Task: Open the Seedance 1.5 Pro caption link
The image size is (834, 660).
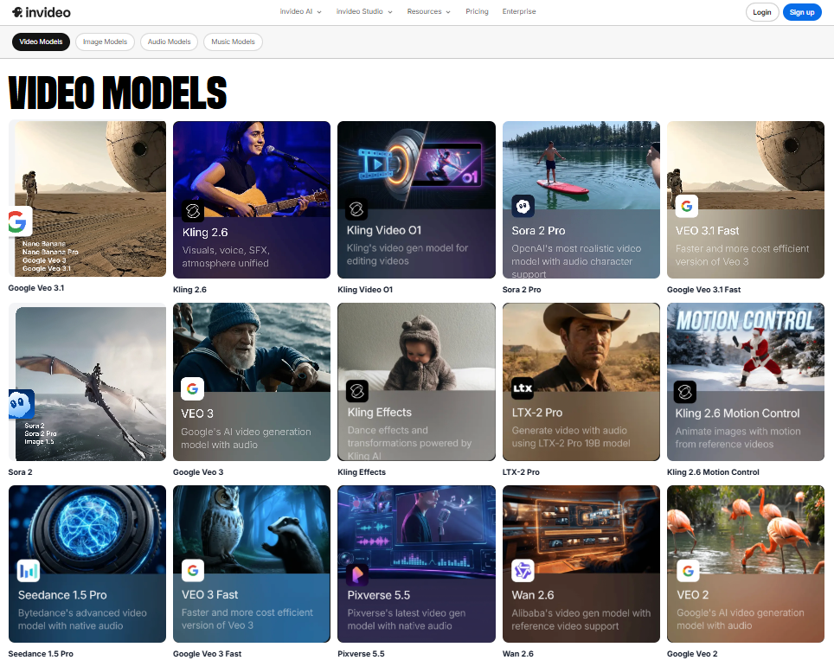Action: pos(41,654)
